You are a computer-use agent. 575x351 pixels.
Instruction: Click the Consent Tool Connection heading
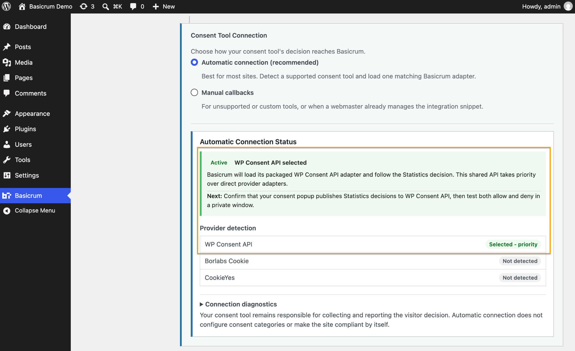[x=229, y=35]
